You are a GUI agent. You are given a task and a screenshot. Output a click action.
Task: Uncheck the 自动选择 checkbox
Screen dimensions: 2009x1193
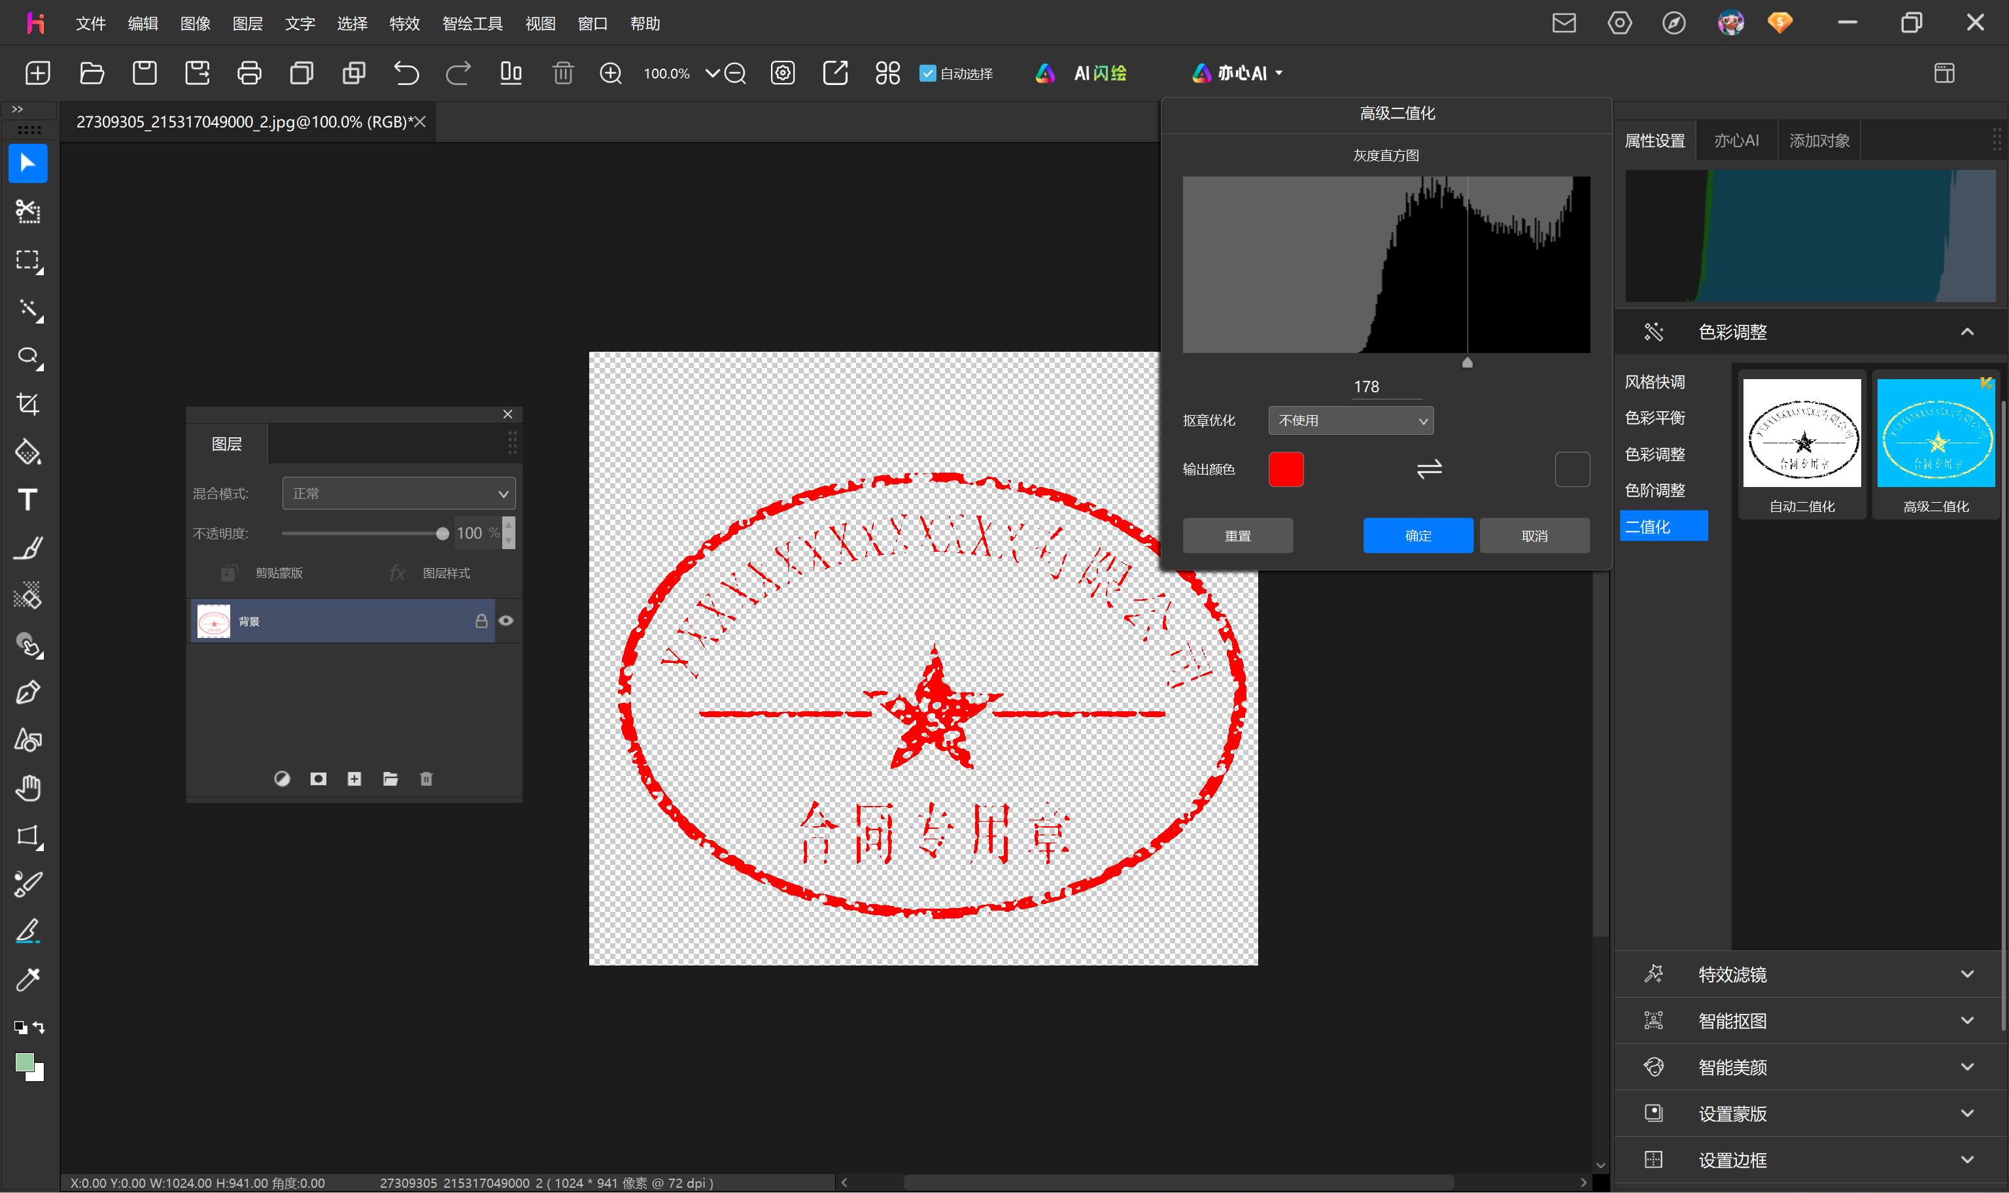click(927, 73)
